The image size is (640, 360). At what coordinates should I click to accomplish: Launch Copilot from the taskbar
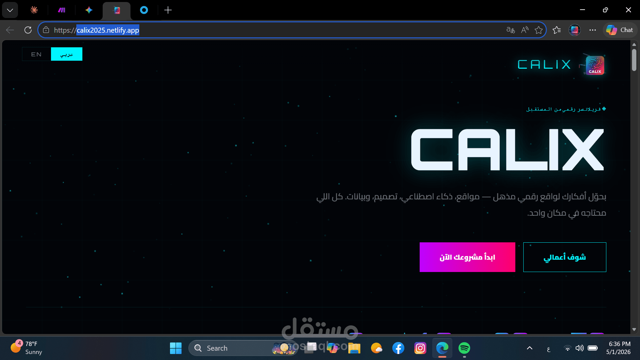pos(332,348)
